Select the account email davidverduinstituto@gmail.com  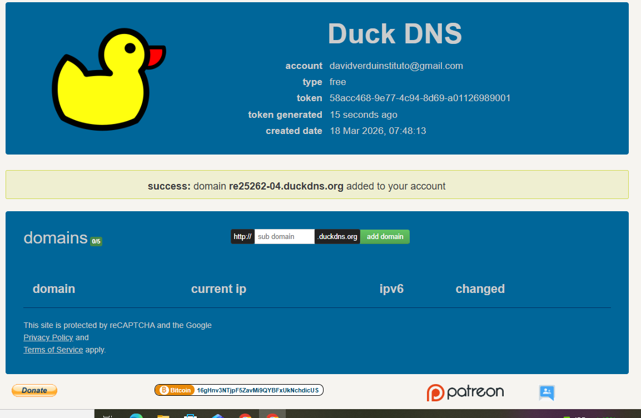(396, 66)
